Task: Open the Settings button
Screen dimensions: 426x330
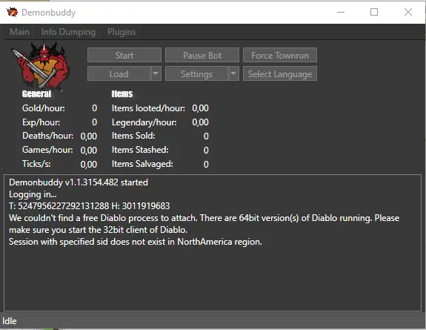Action: click(x=196, y=73)
